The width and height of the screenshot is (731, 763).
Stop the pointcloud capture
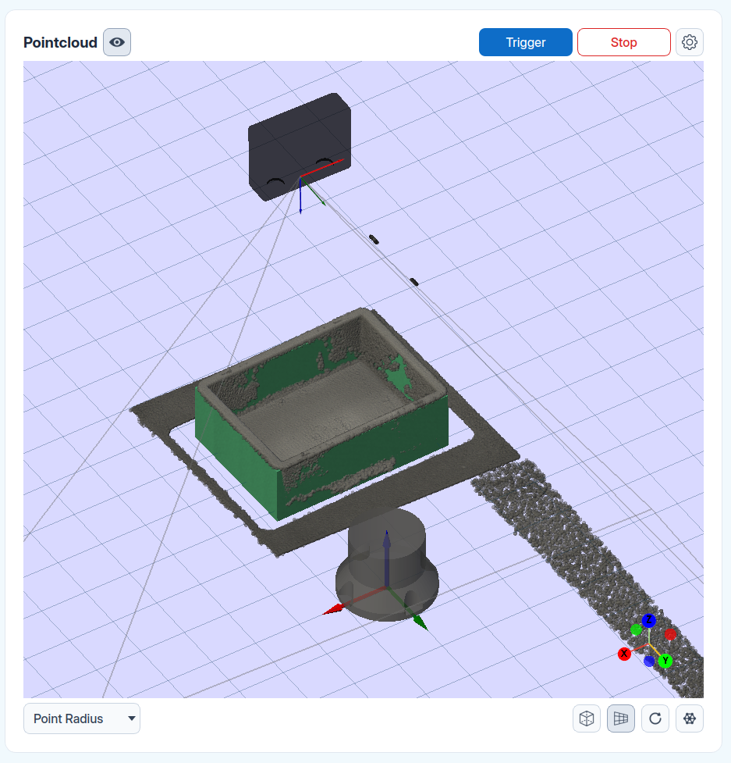pyautogui.click(x=623, y=42)
